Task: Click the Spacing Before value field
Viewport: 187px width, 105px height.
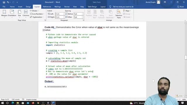Action: tap(78, 14)
